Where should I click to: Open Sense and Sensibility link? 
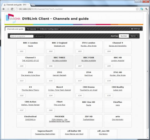coord(118,46)
